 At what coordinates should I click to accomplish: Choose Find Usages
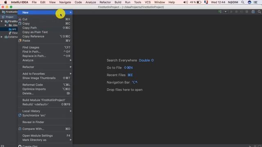(45, 47)
